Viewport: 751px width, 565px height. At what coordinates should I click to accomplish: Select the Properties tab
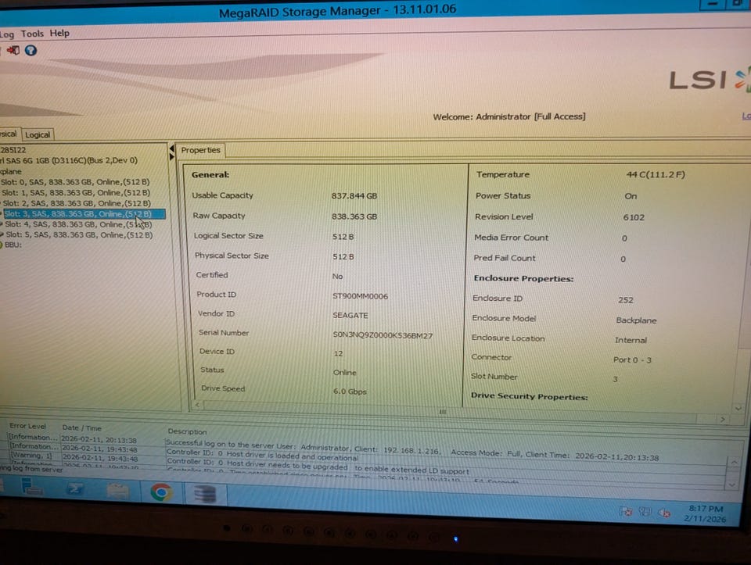coord(201,150)
